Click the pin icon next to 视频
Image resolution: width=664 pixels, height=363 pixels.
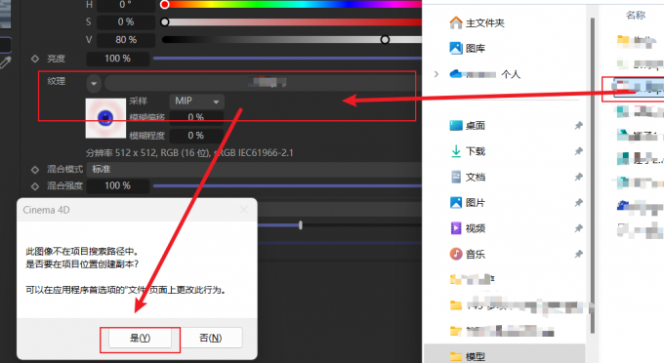(578, 228)
